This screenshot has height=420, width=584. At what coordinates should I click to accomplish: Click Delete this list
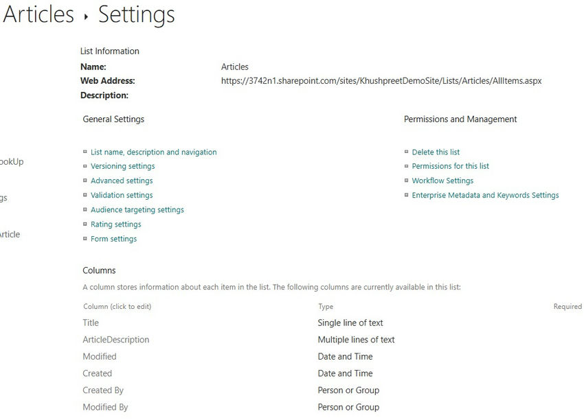pyautogui.click(x=436, y=152)
